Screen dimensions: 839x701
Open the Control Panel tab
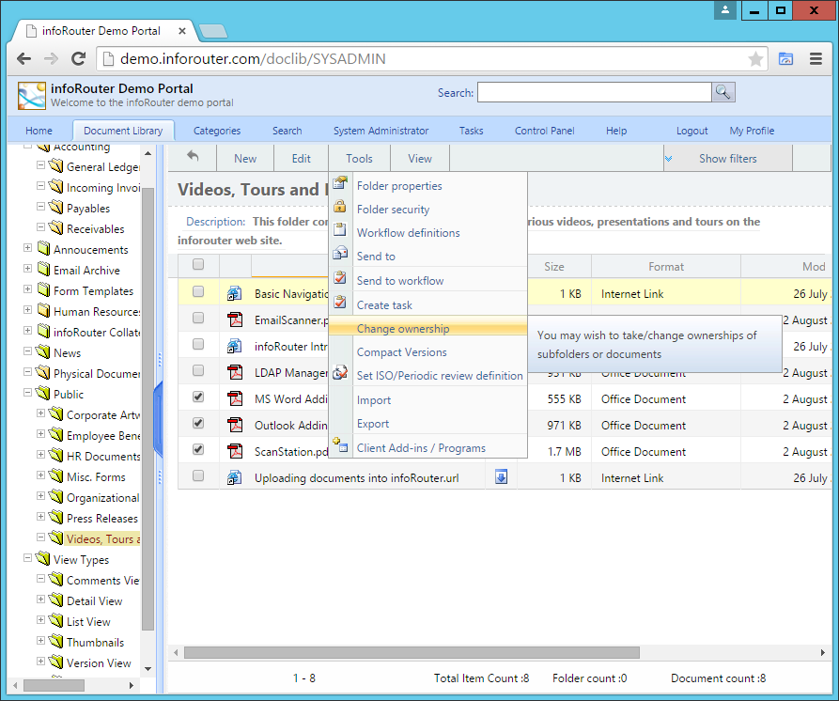point(544,131)
